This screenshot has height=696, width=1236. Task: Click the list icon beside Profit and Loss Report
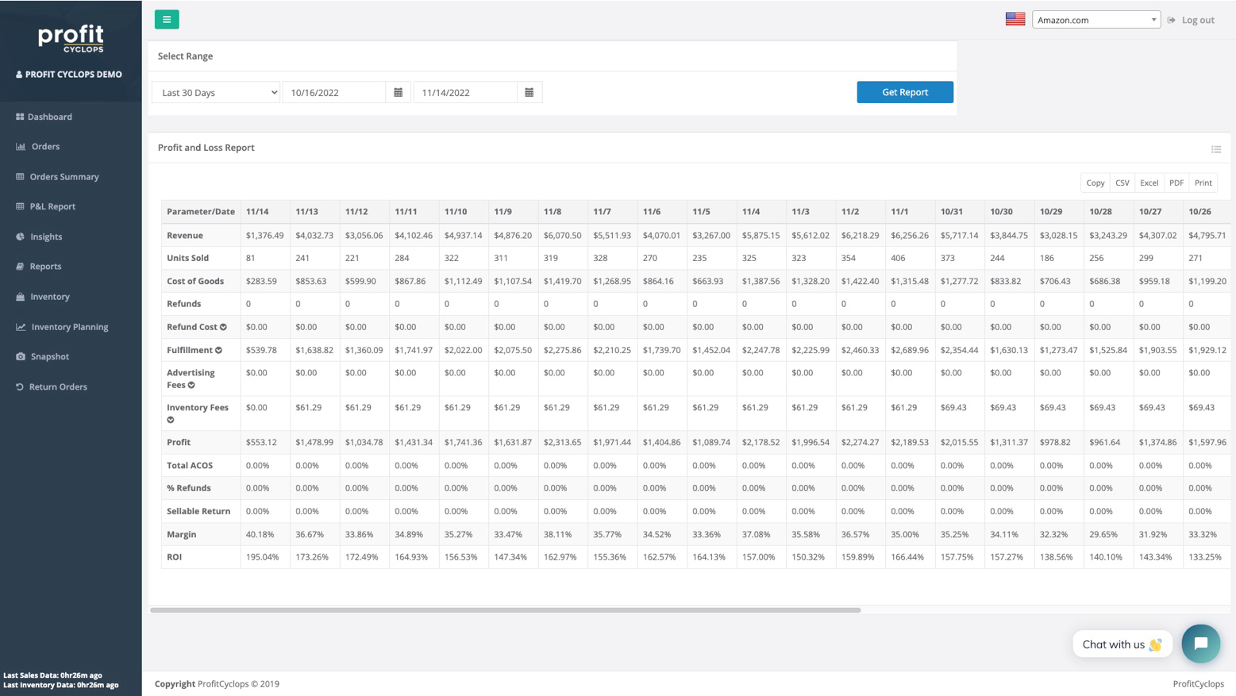[x=1215, y=149]
